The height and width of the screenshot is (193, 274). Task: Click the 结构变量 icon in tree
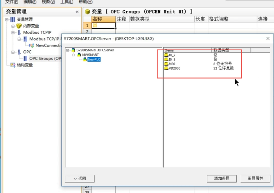(13, 65)
